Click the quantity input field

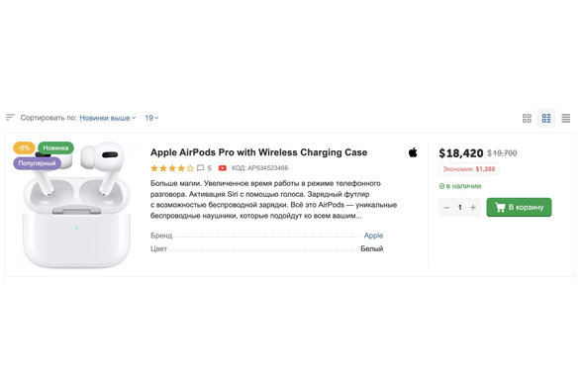460,208
